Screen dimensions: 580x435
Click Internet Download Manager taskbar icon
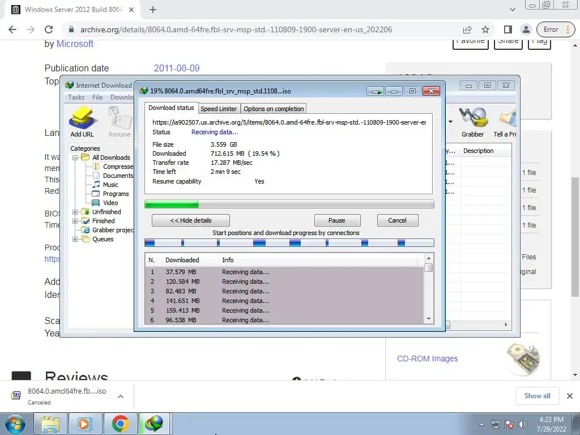(155, 424)
